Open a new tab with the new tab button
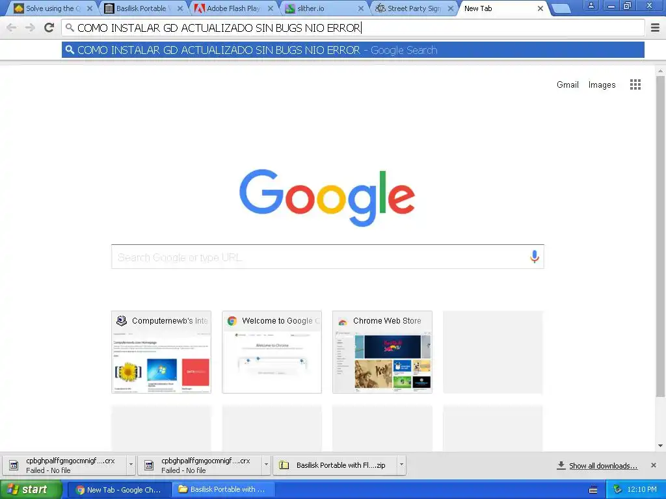Screen dimensions: 666x499 [x=561, y=8]
